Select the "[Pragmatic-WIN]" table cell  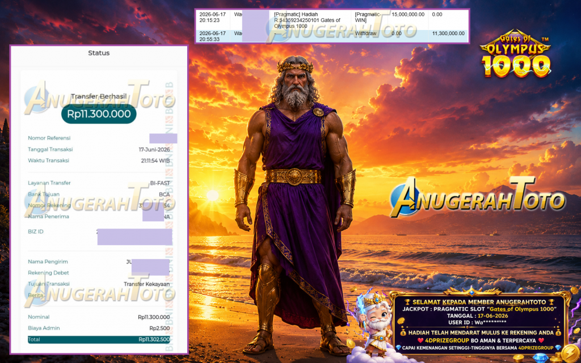pyautogui.click(x=368, y=18)
